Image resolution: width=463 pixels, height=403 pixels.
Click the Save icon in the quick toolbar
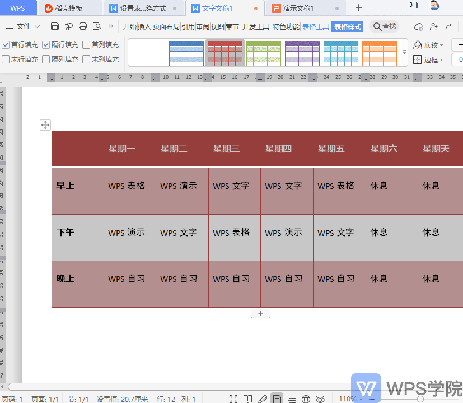tap(55, 26)
